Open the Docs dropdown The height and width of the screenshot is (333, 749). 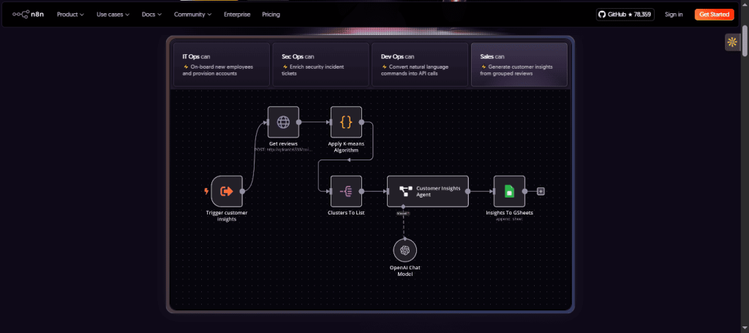point(152,15)
